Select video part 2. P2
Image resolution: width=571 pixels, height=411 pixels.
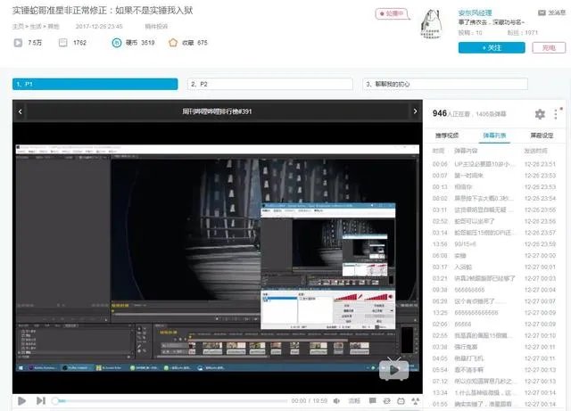click(x=269, y=84)
